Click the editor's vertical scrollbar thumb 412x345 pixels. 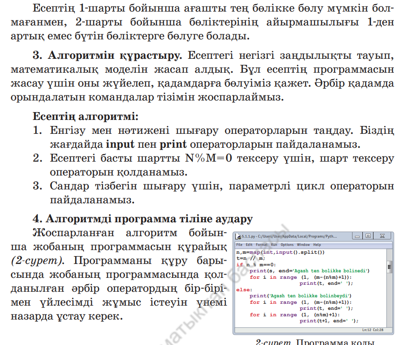pos(389,267)
